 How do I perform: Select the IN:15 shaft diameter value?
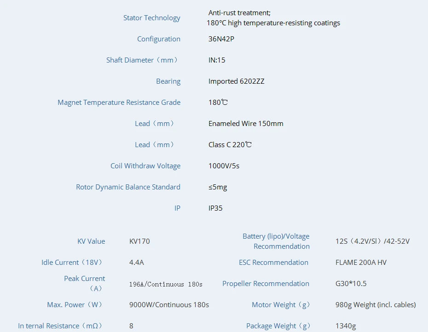[x=217, y=60]
